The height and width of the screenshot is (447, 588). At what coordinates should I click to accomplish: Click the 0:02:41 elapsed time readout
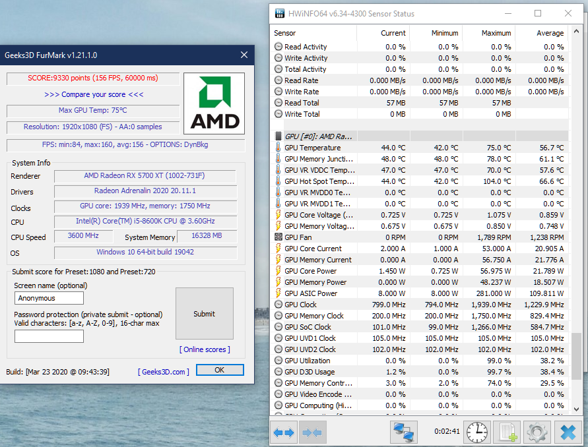point(447,431)
